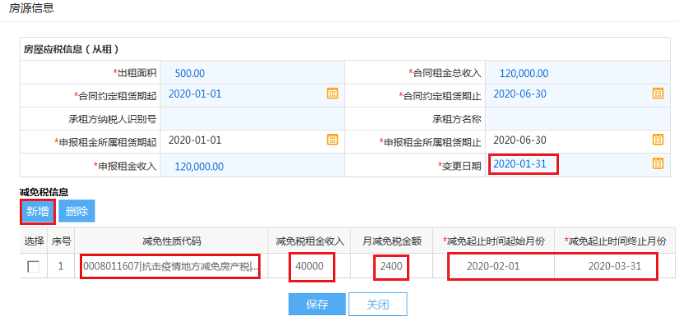
Task: Save the form with 保存
Action: coord(317,304)
